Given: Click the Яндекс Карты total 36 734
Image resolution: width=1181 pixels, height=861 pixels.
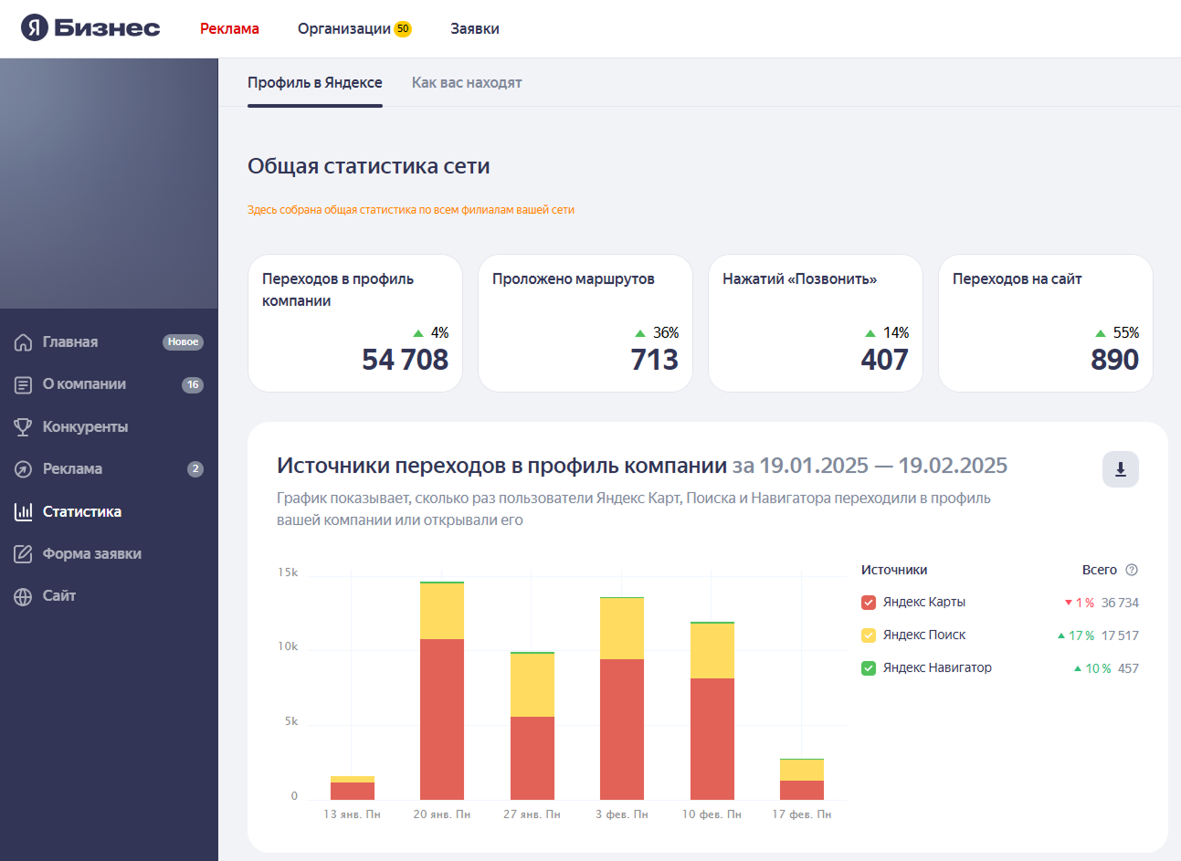Looking at the screenshot, I should click(x=1120, y=603).
